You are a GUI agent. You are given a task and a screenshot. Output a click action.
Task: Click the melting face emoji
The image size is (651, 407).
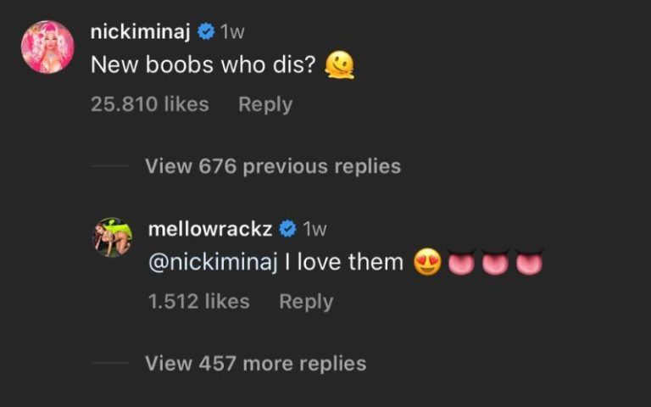pyautogui.click(x=339, y=66)
